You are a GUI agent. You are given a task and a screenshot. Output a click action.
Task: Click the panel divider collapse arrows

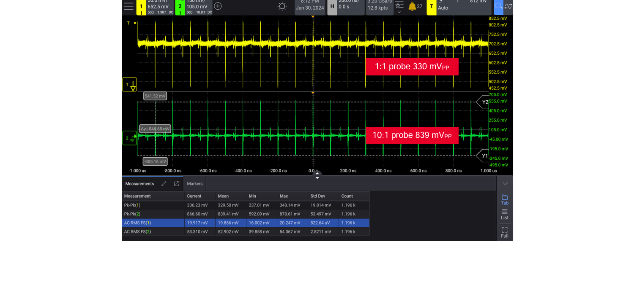click(x=317, y=175)
